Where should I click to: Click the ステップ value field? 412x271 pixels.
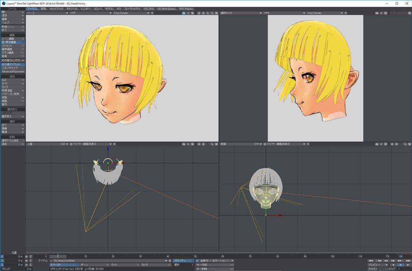(404, 268)
